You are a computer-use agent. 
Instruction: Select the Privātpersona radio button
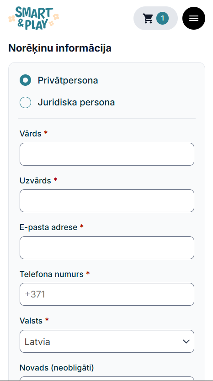click(25, 80)
